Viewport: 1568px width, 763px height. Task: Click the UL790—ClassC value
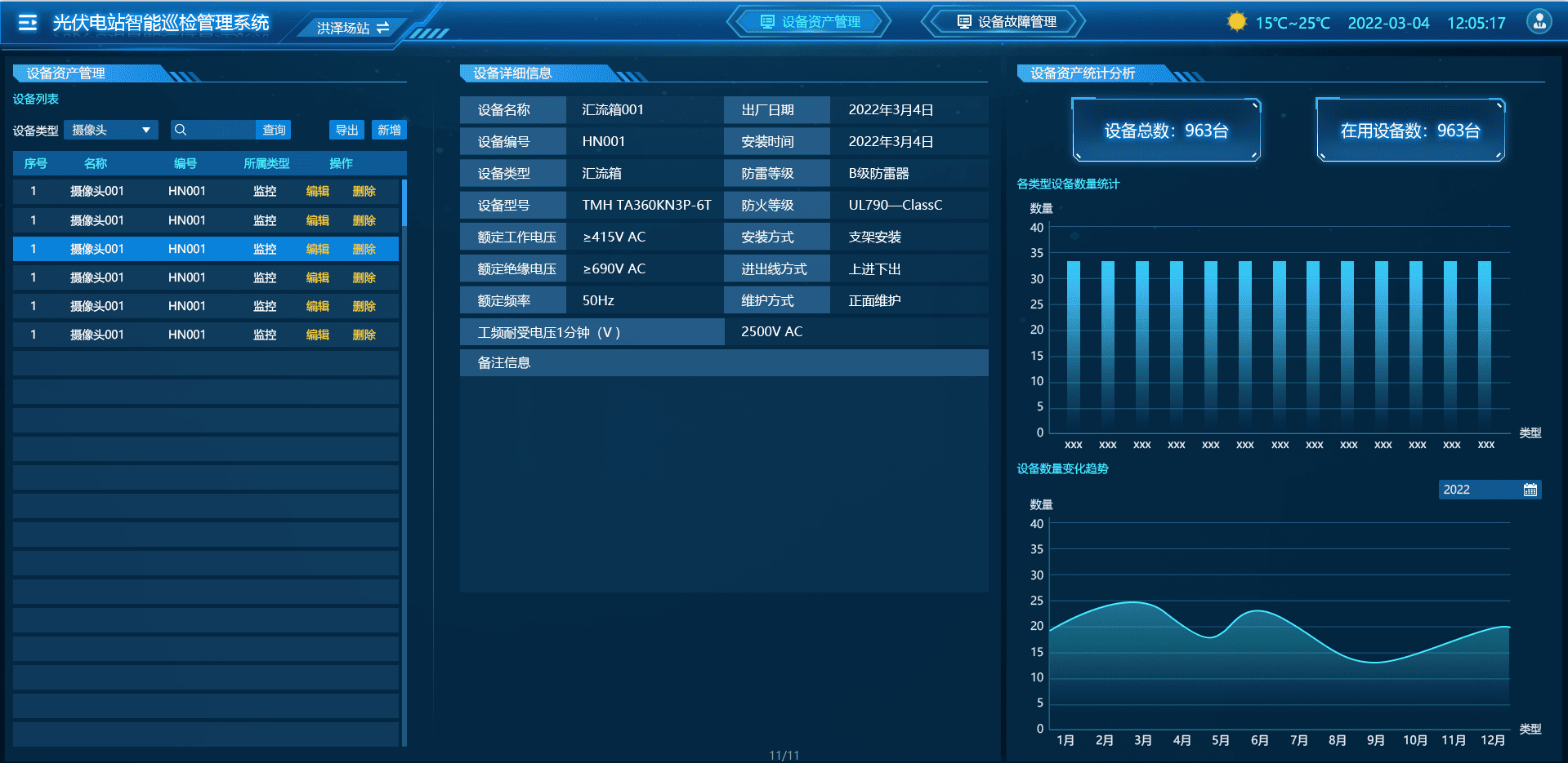click(x=895, y=205)
